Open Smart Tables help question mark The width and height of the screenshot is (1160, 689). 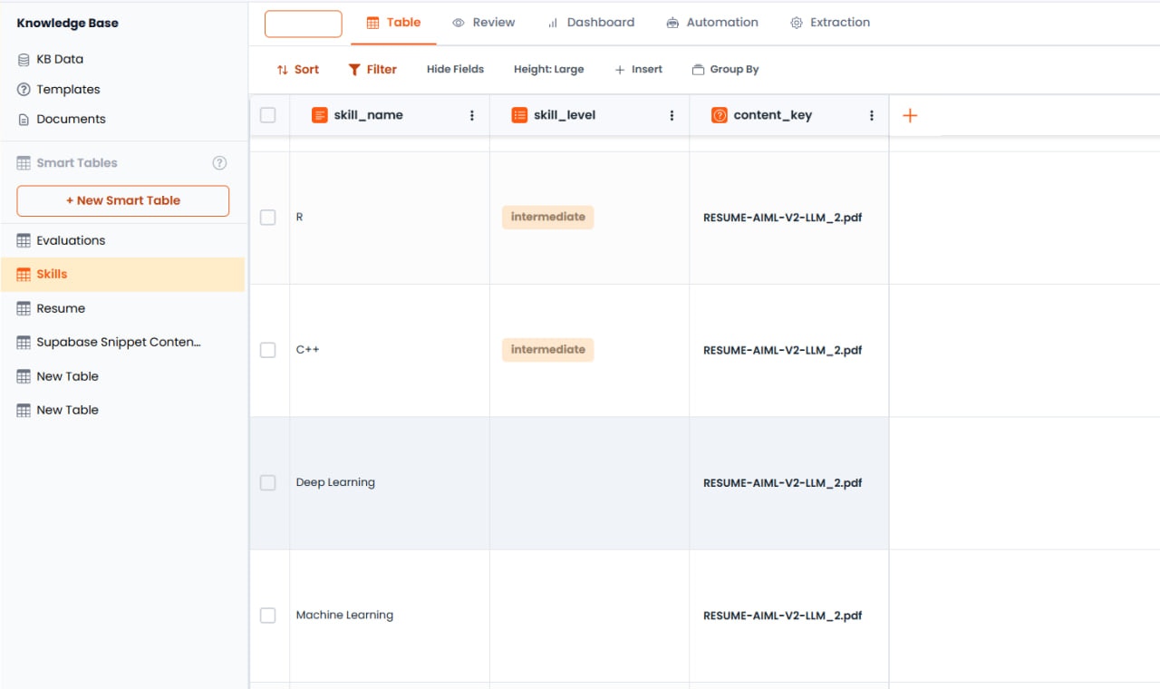[219, 162]
